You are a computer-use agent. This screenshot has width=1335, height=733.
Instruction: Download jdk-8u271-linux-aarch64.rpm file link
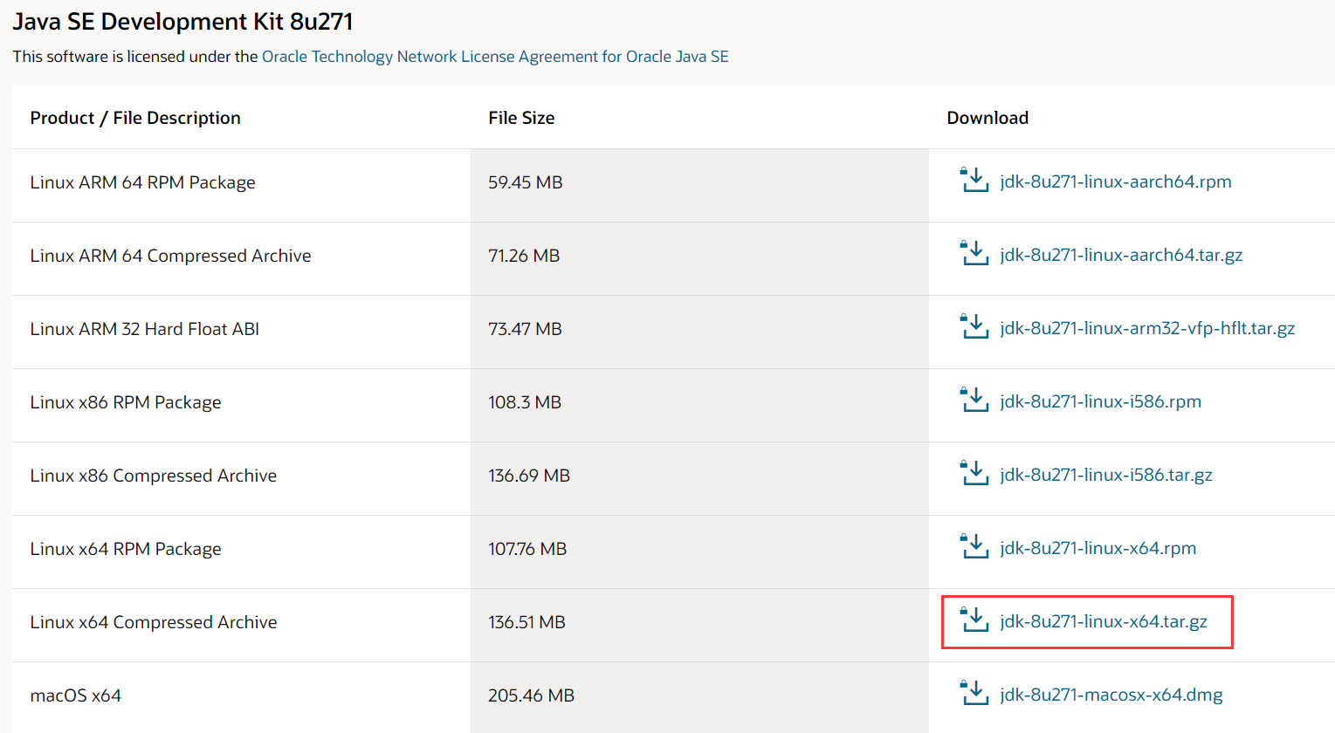[1115, 182]
